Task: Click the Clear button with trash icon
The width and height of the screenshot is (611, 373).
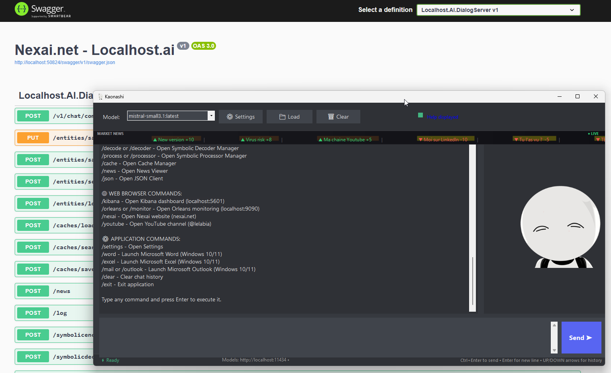Action: 338,117
